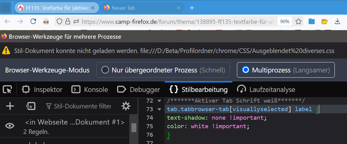Image resolution: width=347 pixels, height=144 pixels.
Task: Open the Inspektor panel
Action: (x=42, y=90)
